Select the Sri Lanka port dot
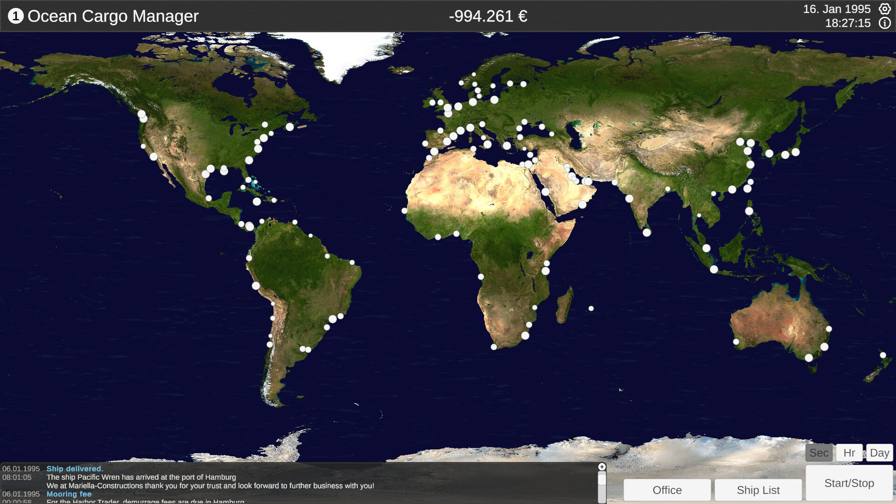The width and height of the screenshot is (896, 504). 647,232
